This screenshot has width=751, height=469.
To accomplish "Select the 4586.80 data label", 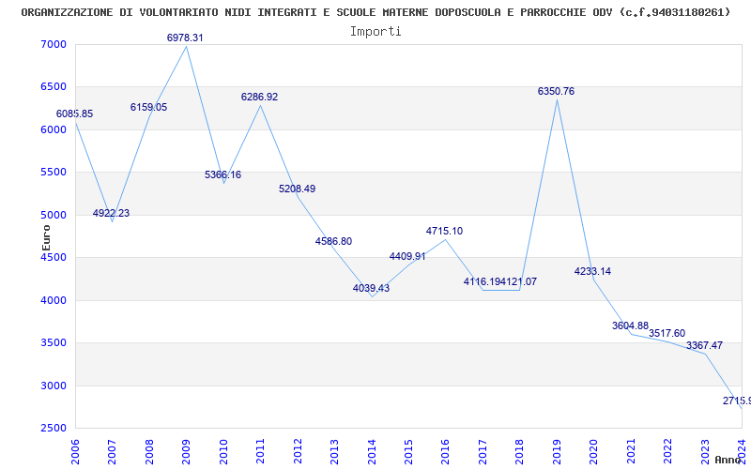I will click(x=333, y=241).
